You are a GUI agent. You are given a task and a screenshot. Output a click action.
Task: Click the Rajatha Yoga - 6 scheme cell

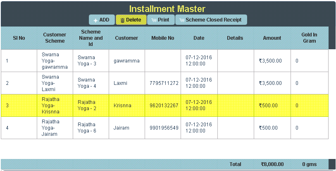(x=91, y=128)
